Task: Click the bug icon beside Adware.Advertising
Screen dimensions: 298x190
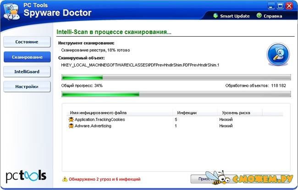Action: (71, 126)
